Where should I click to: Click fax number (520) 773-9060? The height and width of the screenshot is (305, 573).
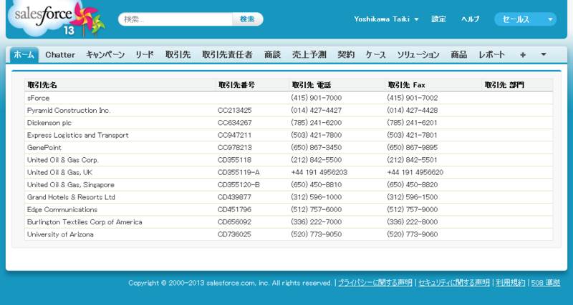pos(413,234)
